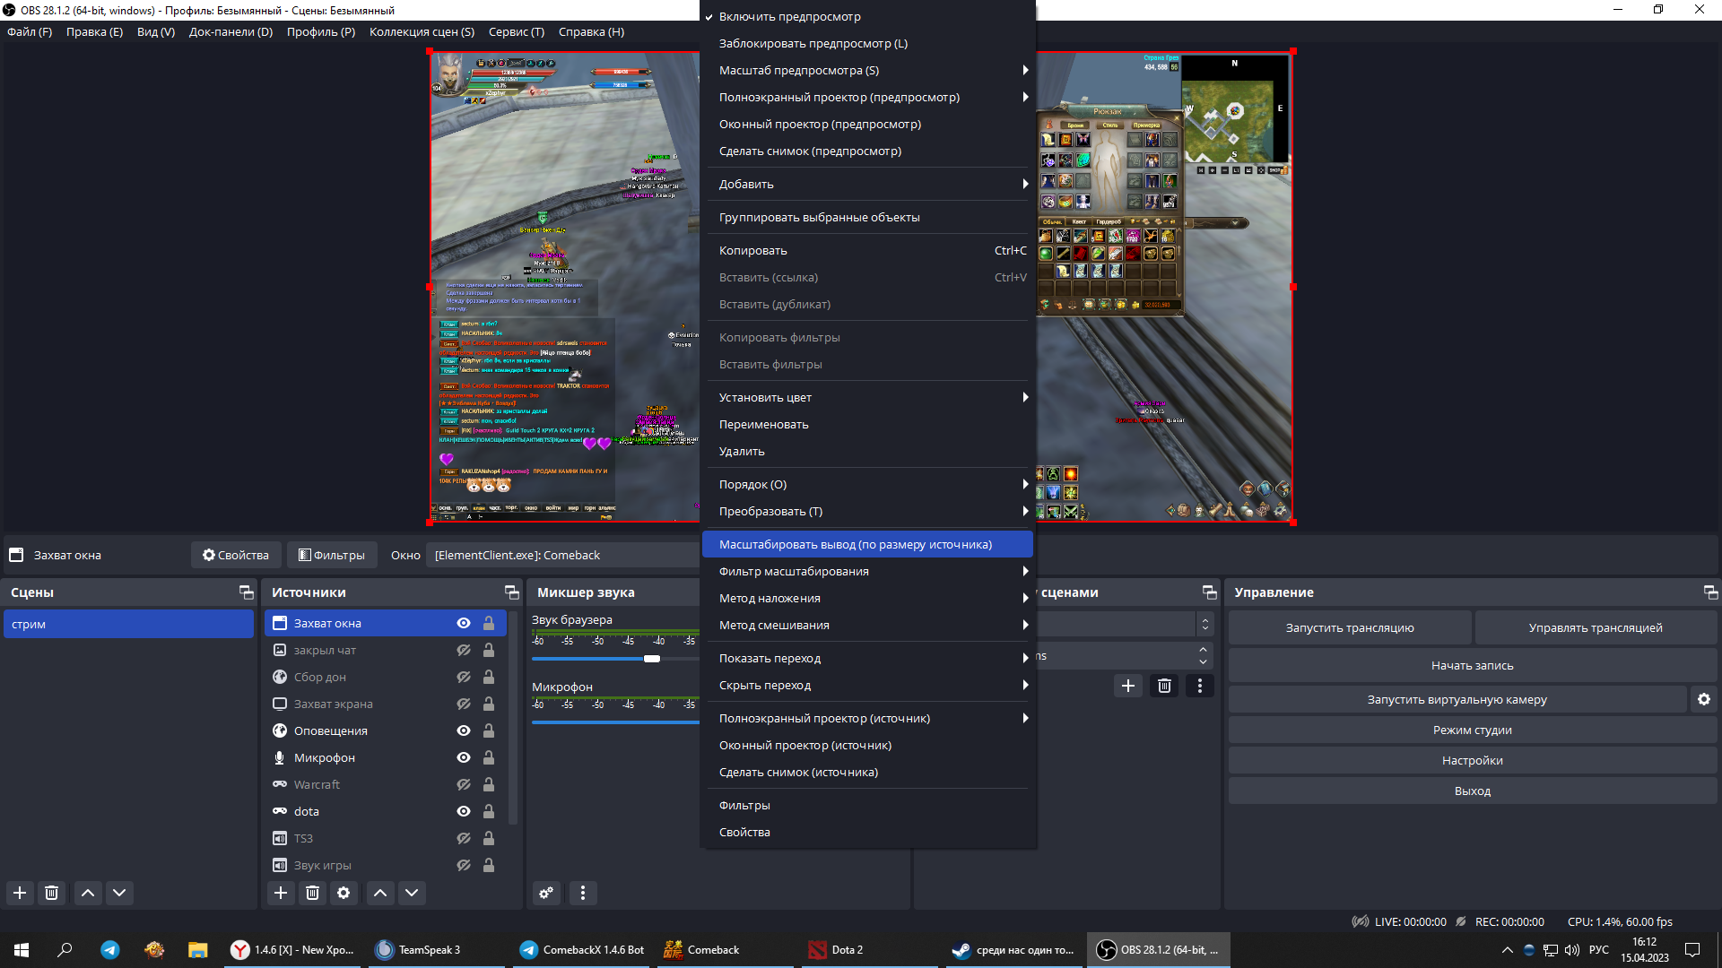1722x968 pixels.
Task: Open the Сервис menu
Action: [516, 31]
